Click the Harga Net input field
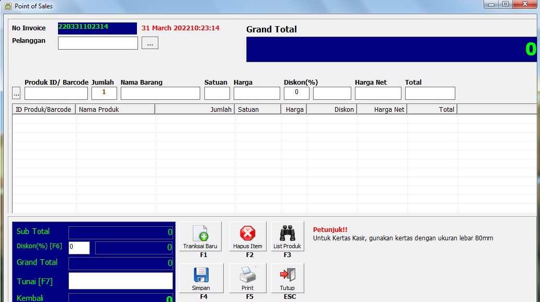This screenshot has height=302, width=540. click(x=378, y=94)
